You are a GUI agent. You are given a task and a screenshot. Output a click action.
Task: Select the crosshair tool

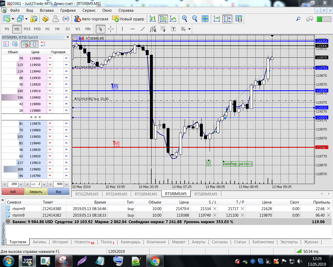point(111,29)
